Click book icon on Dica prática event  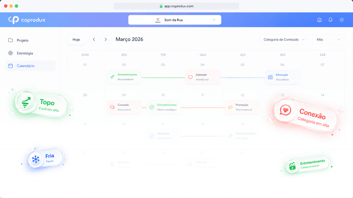point(270,77)
